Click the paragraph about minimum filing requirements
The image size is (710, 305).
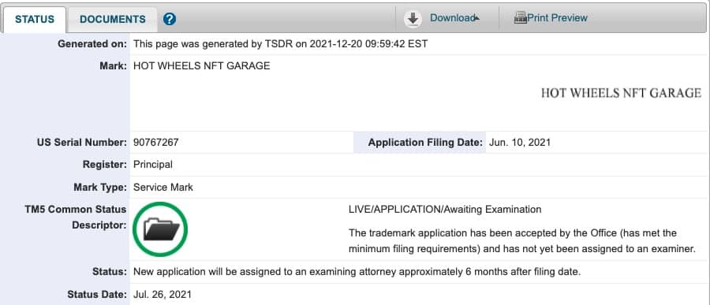pyautogui.click(x=521, y=241)
